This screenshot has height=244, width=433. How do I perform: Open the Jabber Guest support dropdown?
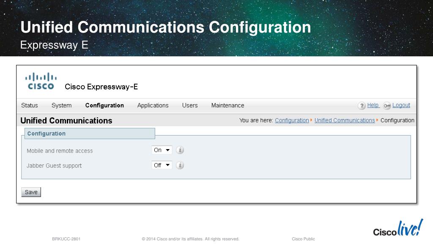[162, 165]
